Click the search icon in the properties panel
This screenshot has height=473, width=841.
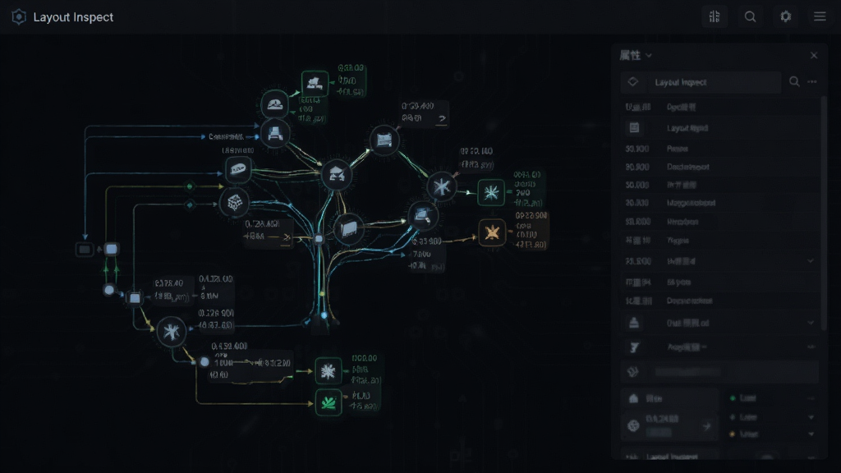click(794, 81)
